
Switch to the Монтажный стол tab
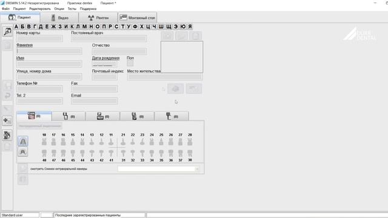138,18
